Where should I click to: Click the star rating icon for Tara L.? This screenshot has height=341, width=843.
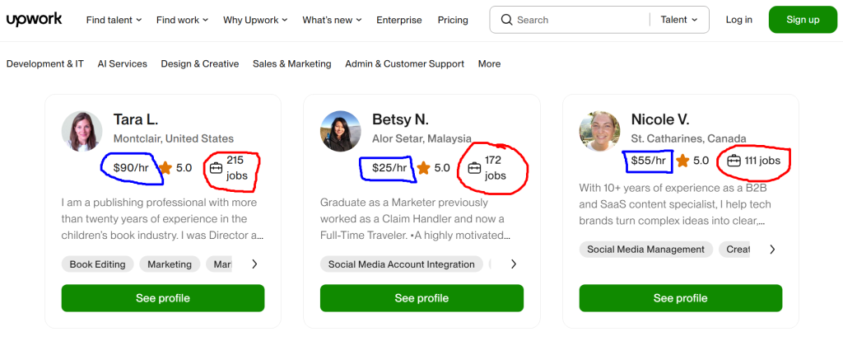click(165, 168)
